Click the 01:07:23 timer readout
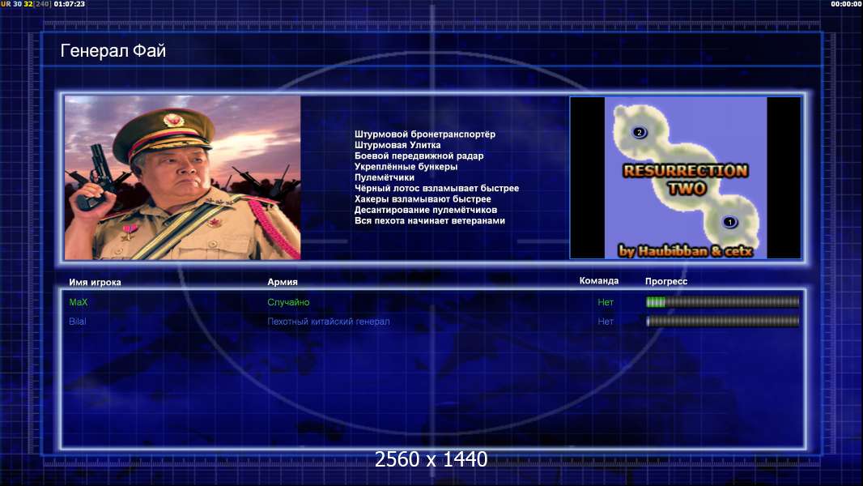 [70, 4]
